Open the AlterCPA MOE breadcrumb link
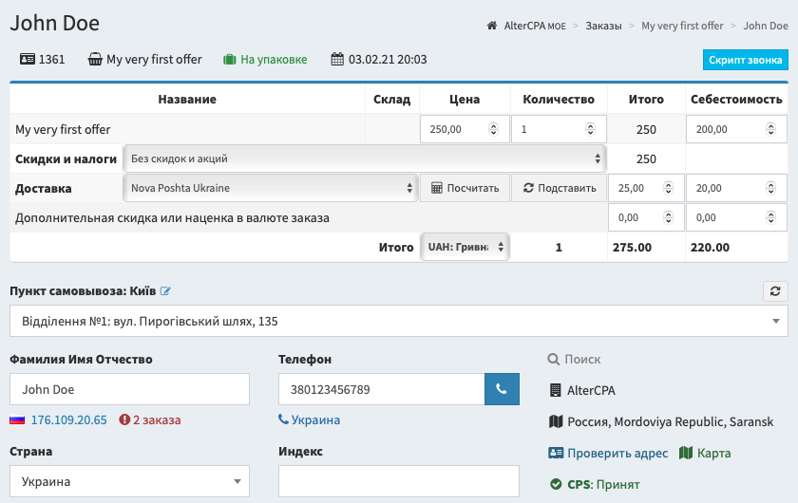The width and height of the screenshot is (798, 503). coord(534,26)
